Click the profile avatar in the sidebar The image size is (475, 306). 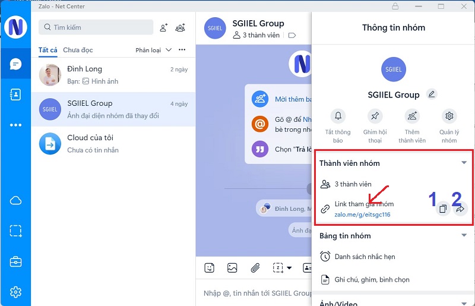(15, 27)
